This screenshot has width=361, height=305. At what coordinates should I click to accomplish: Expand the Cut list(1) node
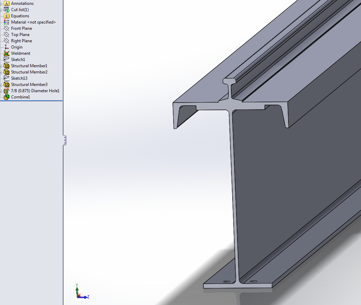1,10
